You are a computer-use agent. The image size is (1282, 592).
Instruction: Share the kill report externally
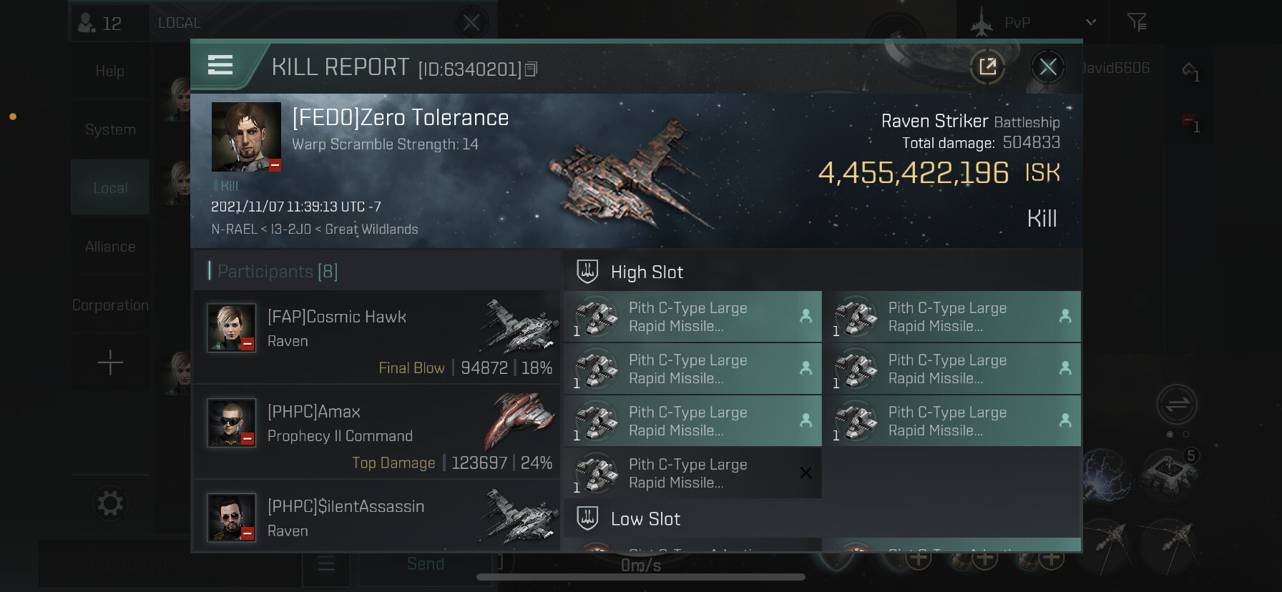click(987, 67)
